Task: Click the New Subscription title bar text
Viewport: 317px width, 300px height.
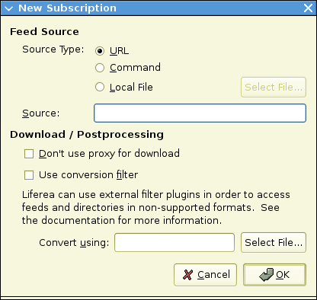Action: pyautogui.click(x=67, y=8)
